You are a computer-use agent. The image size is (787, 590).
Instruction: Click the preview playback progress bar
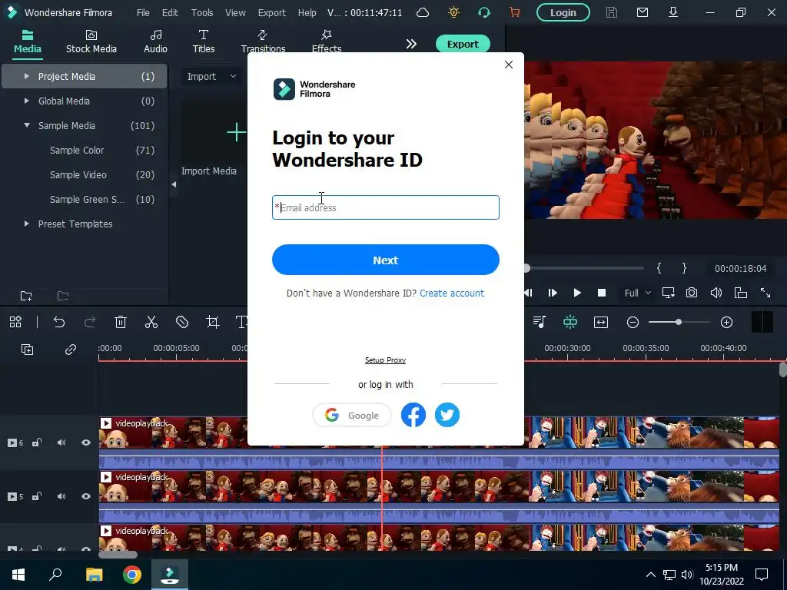tap(585, 268)
